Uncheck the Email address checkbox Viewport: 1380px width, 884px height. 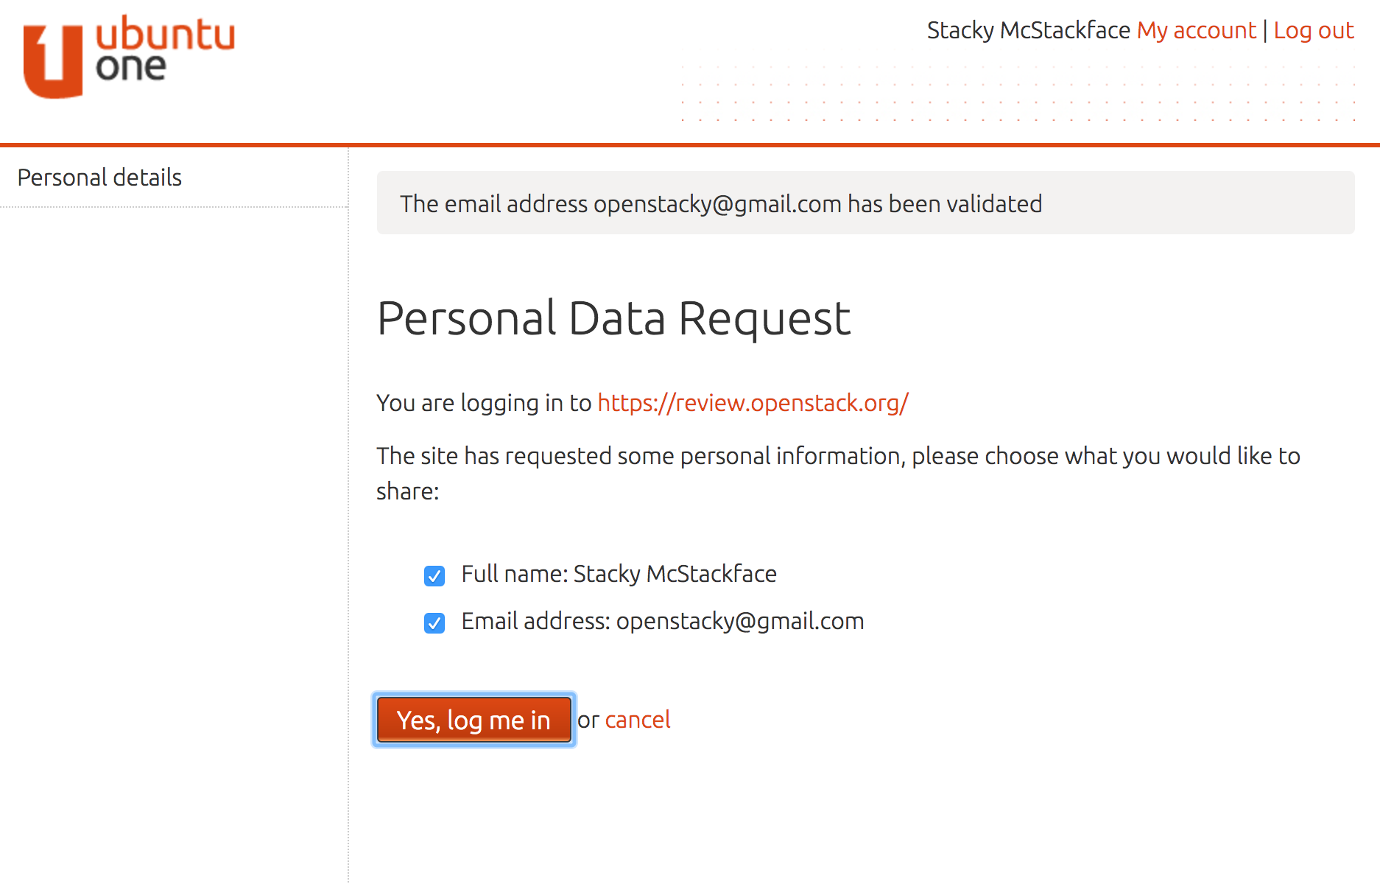434,622
